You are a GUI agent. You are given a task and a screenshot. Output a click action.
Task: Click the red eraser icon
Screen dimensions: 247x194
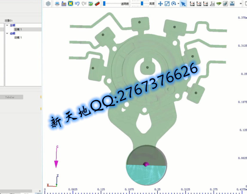(x=97, y=4)
